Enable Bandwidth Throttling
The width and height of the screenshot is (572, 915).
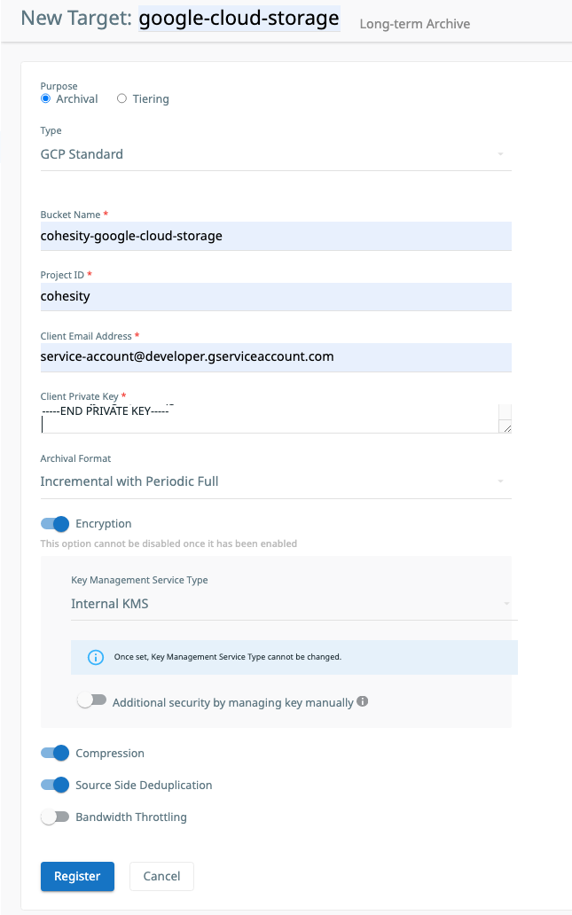point(55,817)
